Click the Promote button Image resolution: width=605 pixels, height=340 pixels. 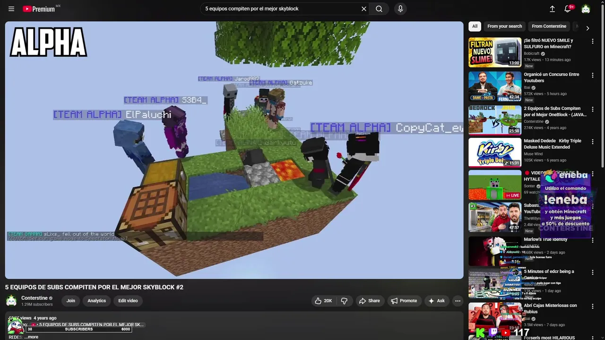click(x=404, y=301)
